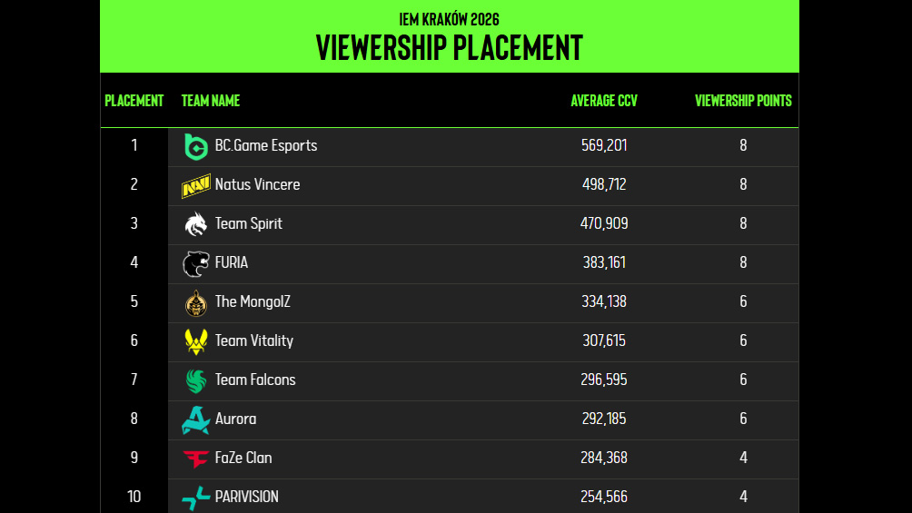Screen dimensions: 912x513
Task: Sort by the Average CCV column header
Action: pos(604,101)
